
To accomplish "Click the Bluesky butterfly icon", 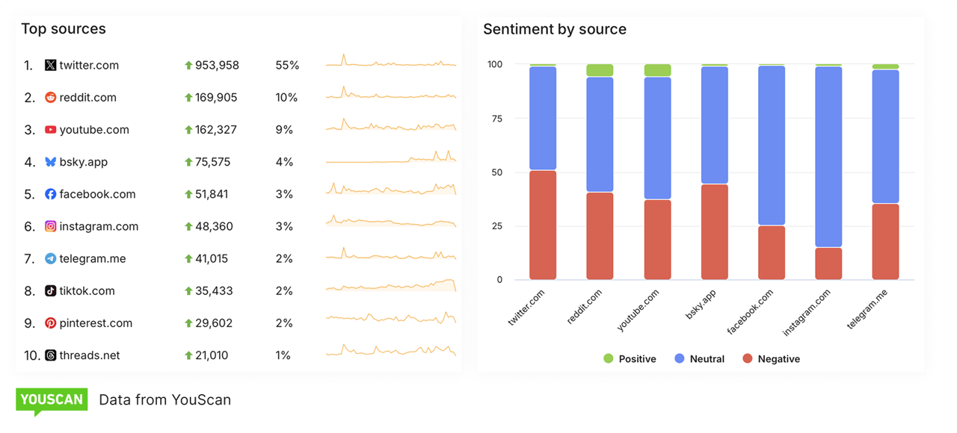I will coord(50,161).
